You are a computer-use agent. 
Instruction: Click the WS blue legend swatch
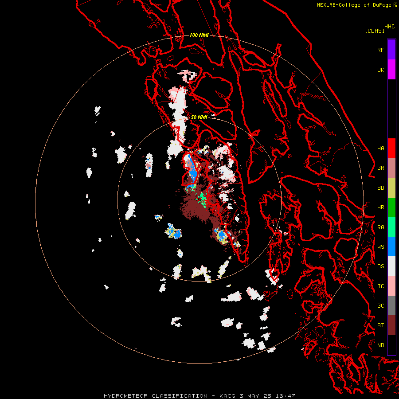click(391, 246)
